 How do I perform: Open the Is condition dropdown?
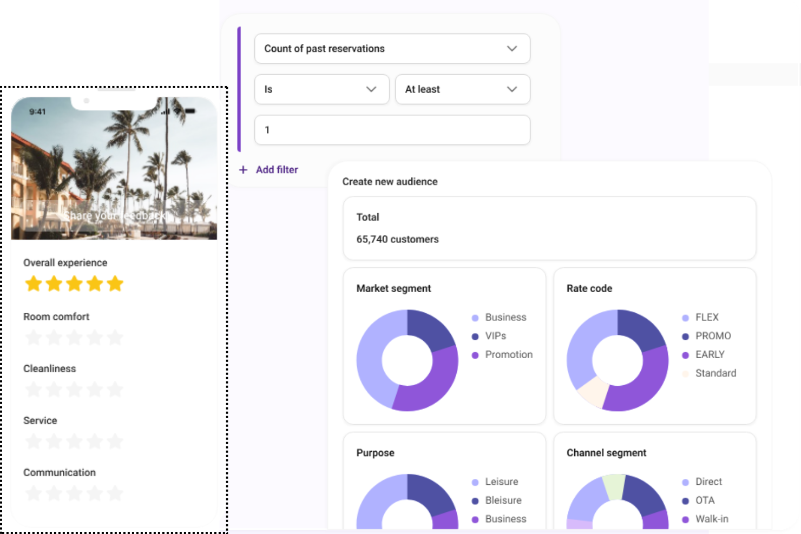tap(321, 89)
